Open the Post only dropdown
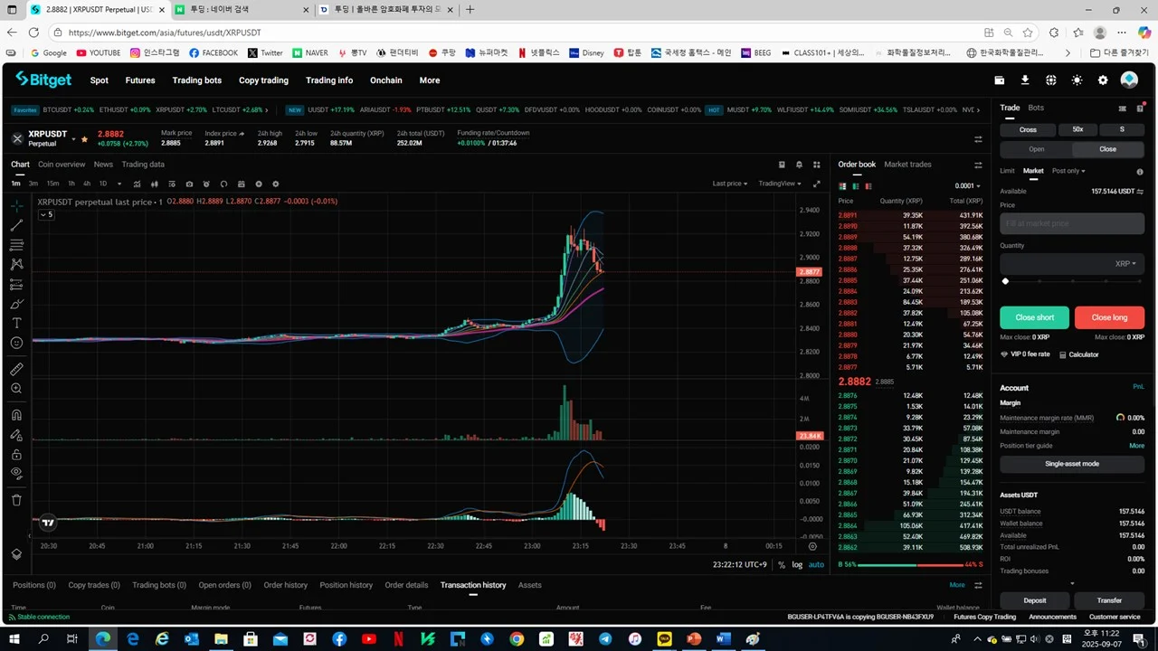 tap(1068, 171)
